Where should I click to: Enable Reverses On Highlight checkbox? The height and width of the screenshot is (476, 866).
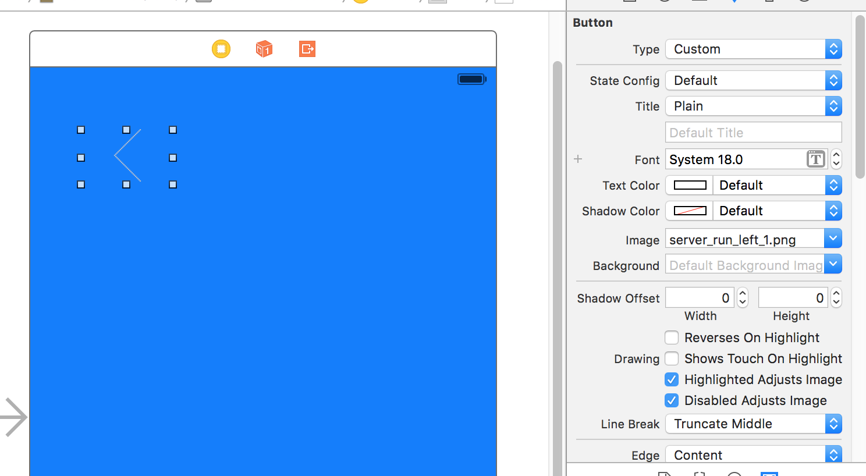pos(672,338)
